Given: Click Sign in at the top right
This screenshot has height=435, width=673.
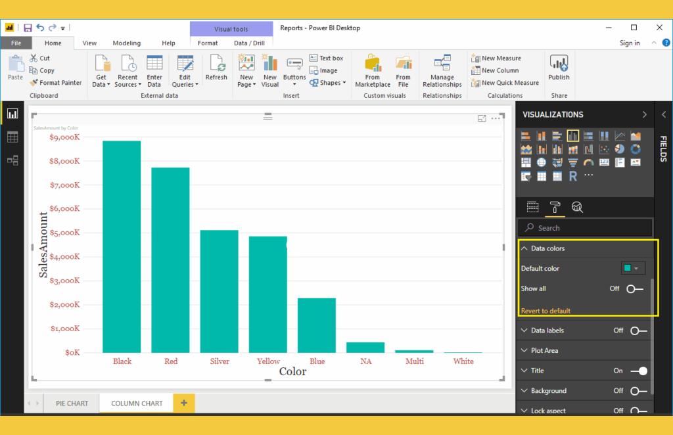Looking at the screenshot, I should pos(629,43).
